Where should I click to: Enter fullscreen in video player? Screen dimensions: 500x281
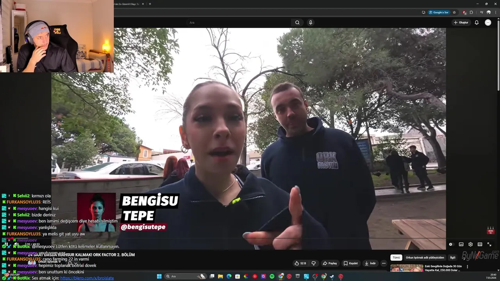tap(489, 244)
